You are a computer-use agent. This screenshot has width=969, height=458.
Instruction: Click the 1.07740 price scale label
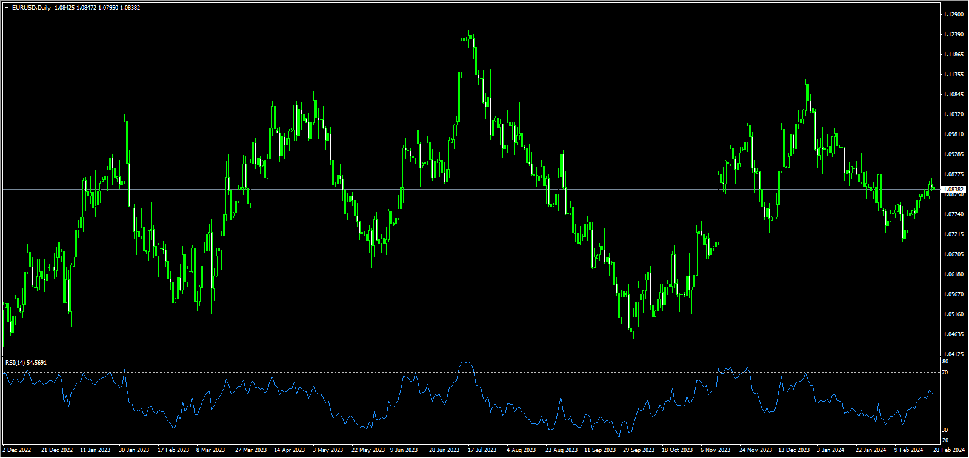click(953, 214)
